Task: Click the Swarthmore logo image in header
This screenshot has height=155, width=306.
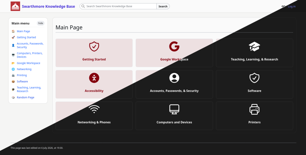Action: (x=15, y=6)
